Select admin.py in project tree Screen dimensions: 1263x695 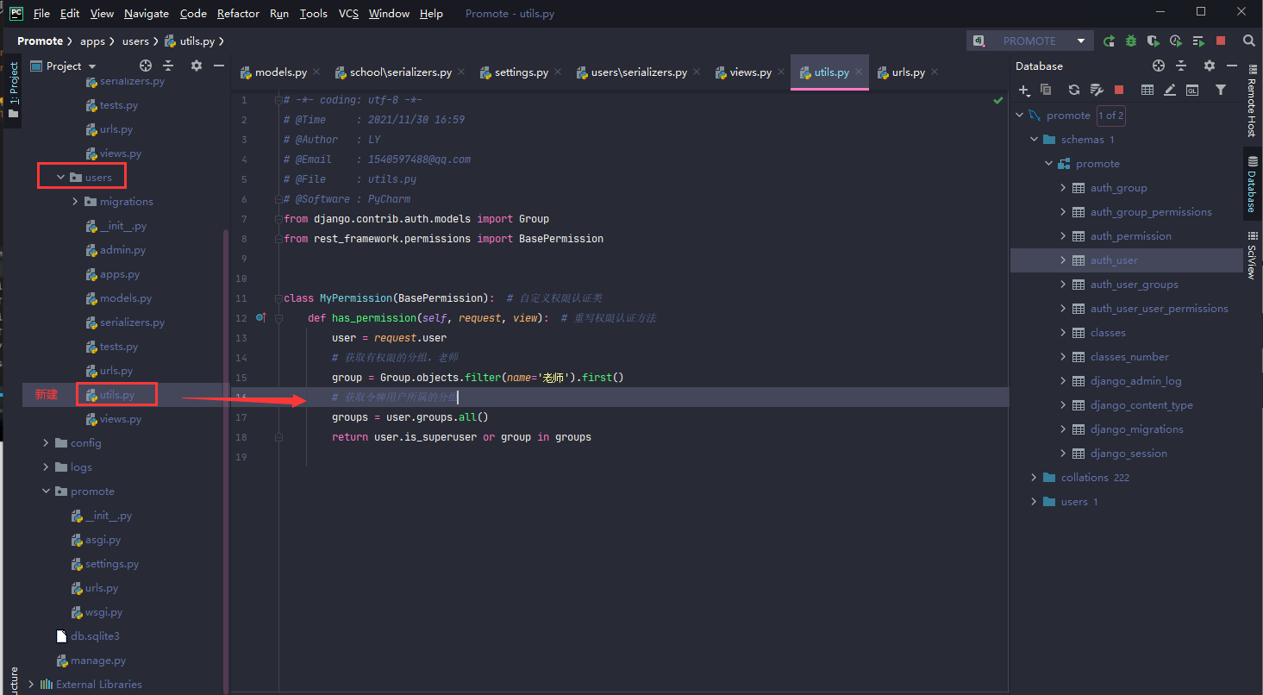(x=122, y=250)
